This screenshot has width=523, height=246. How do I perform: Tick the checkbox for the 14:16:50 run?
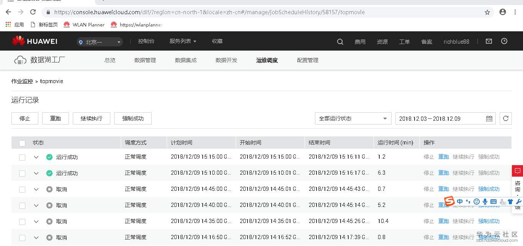coord(22,238)
